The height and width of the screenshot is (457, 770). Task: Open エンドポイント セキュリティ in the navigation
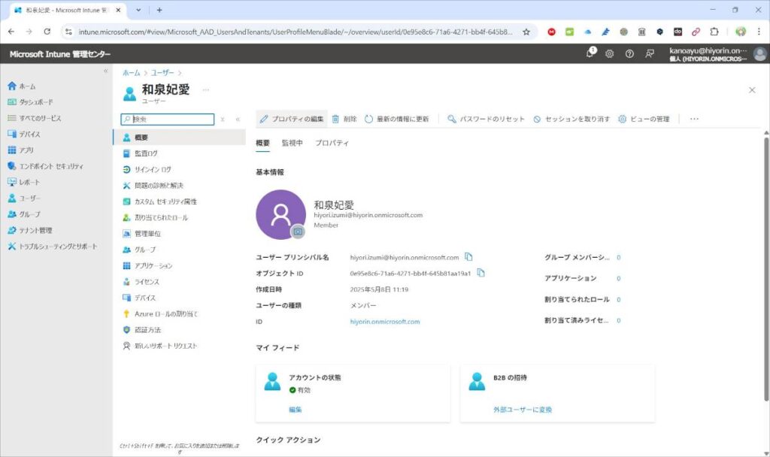pos(45,166)
